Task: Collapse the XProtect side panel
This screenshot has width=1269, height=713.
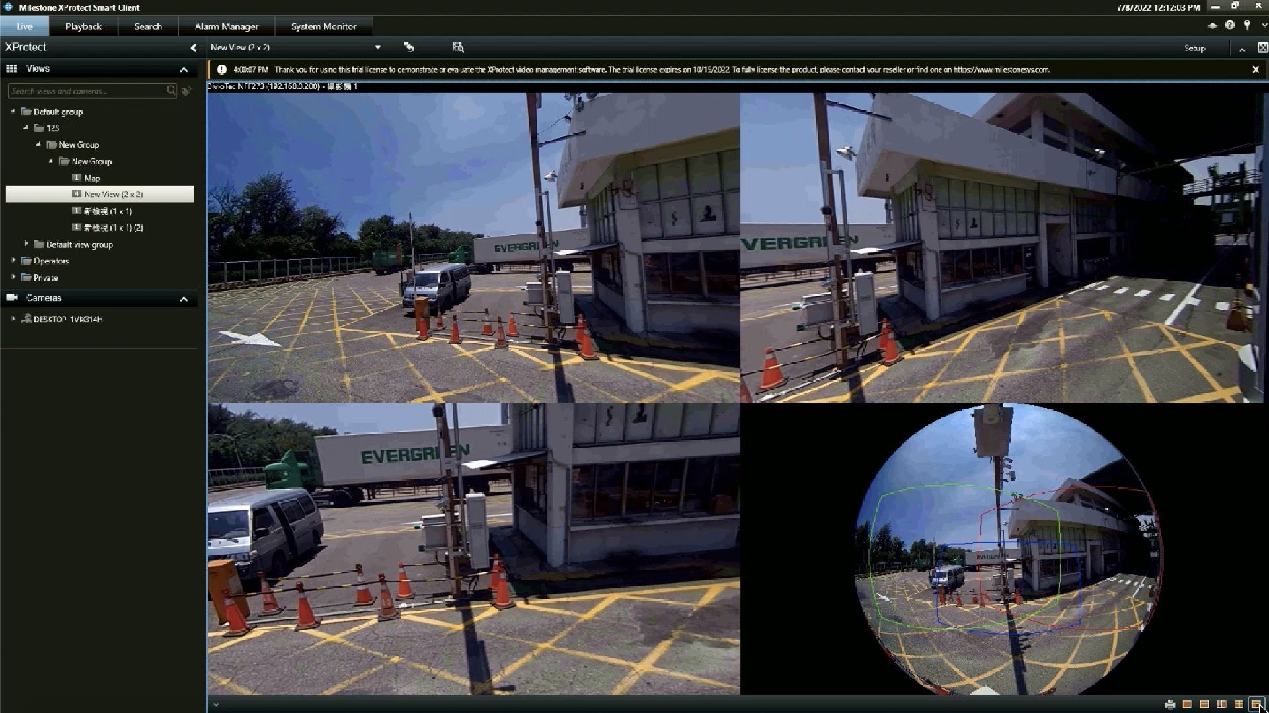Action: pos(193,48)
